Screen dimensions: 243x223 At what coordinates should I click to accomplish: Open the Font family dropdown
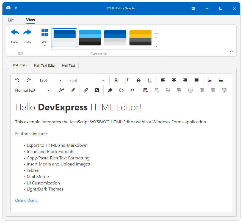[87, 80]
